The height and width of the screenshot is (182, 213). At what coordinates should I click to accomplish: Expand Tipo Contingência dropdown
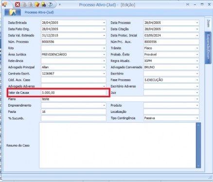[x=197, y=118]
